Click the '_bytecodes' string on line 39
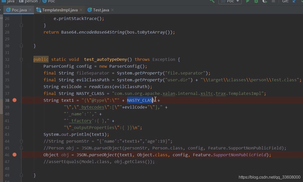This screenshot has width=303, height=182. pos(92,107)
